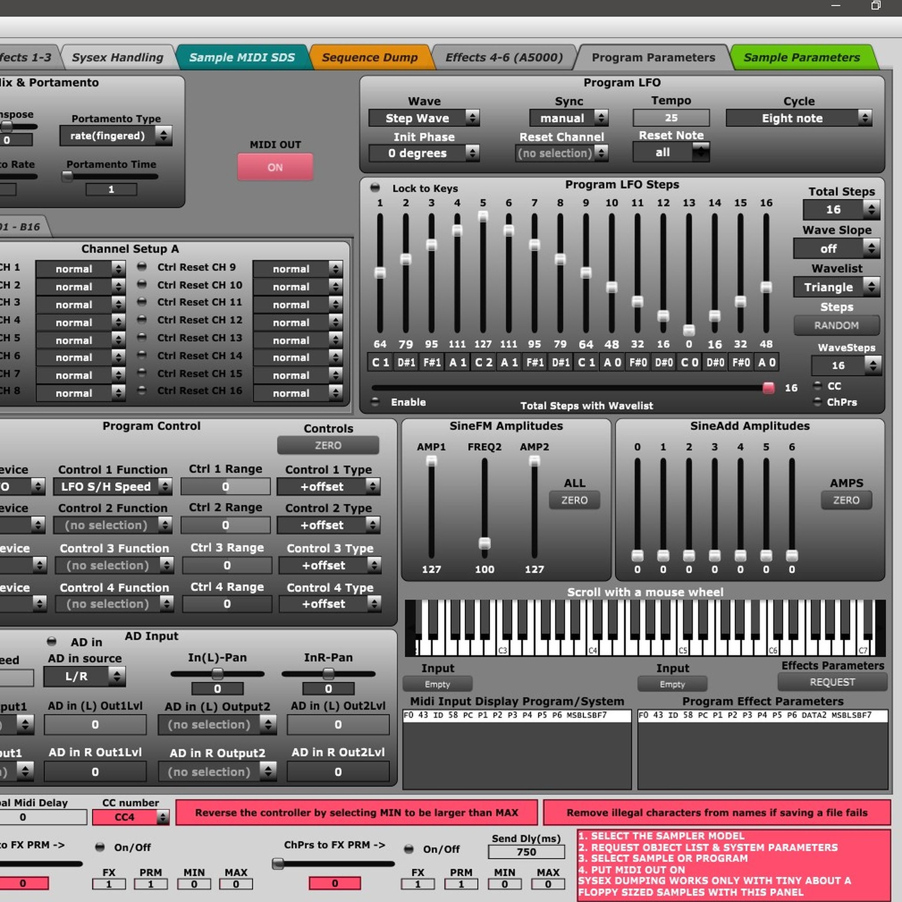
Task: Click the MIDI OUT ON button
Action: (x=275, y=167)
